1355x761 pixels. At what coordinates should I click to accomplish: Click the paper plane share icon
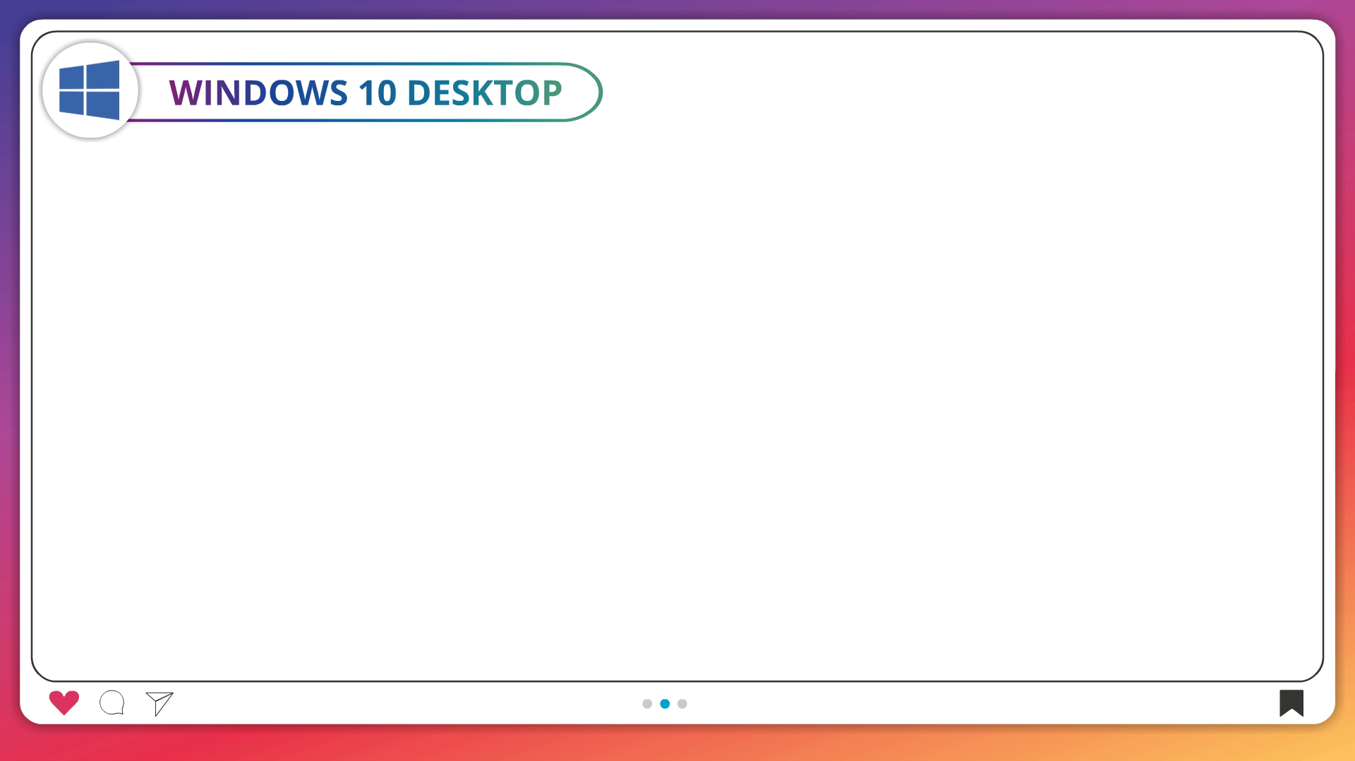click(x=159, y=703)
